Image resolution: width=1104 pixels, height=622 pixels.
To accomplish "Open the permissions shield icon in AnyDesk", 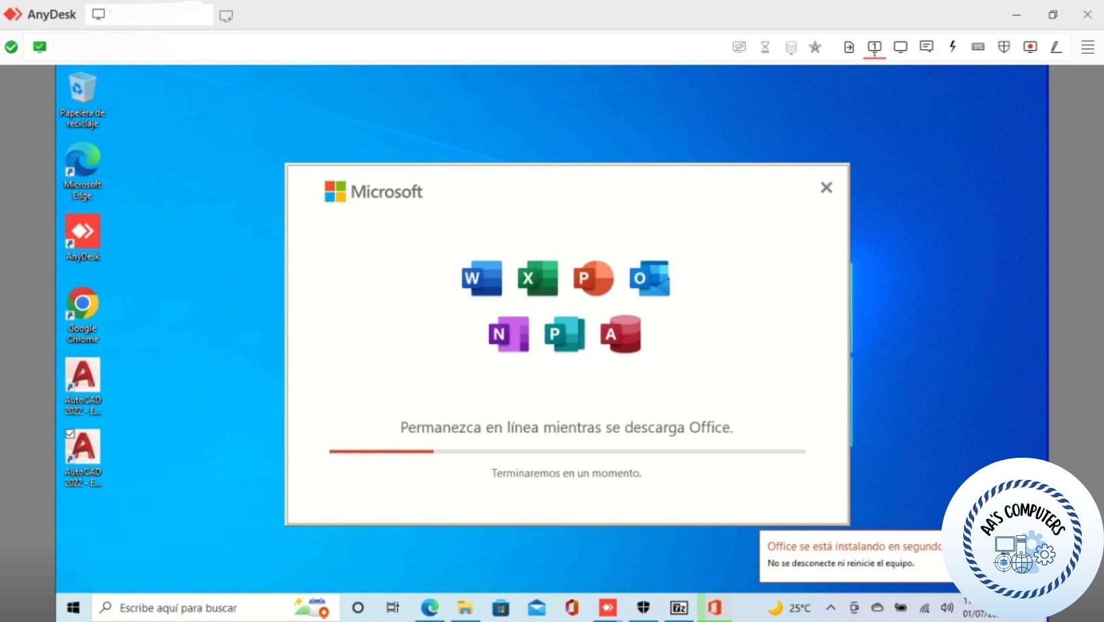I will [1004, 46].
